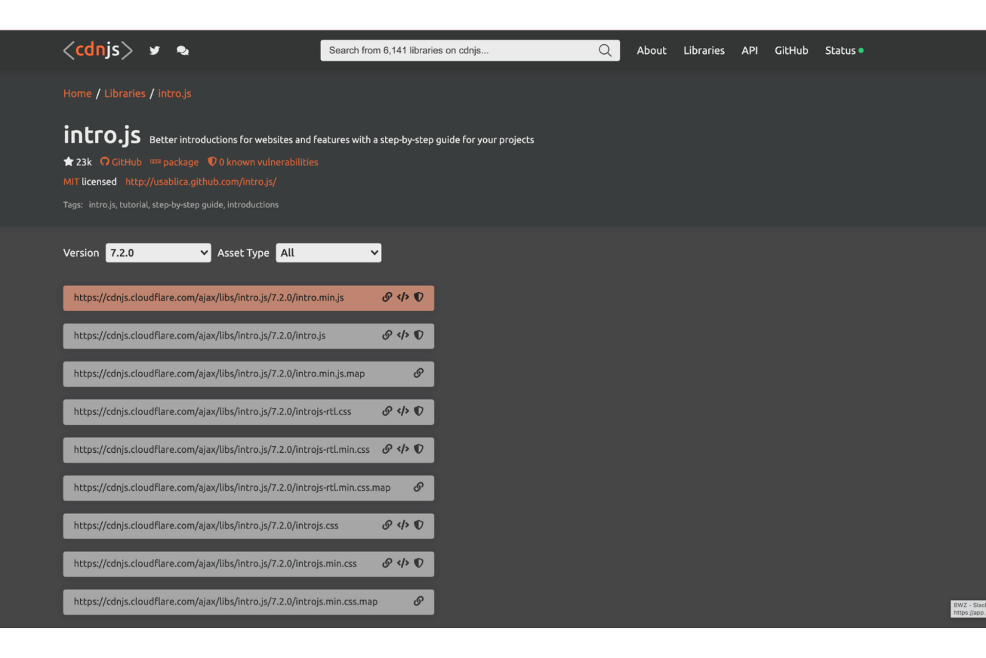Go to Libraries breadcrumb link
The width and height of the screenshot is (986, 658).
click(x=125, y=93)
